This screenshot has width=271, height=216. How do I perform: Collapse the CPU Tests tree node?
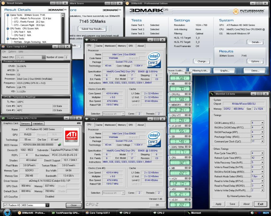pyautogui.click(x=8, y=29)
